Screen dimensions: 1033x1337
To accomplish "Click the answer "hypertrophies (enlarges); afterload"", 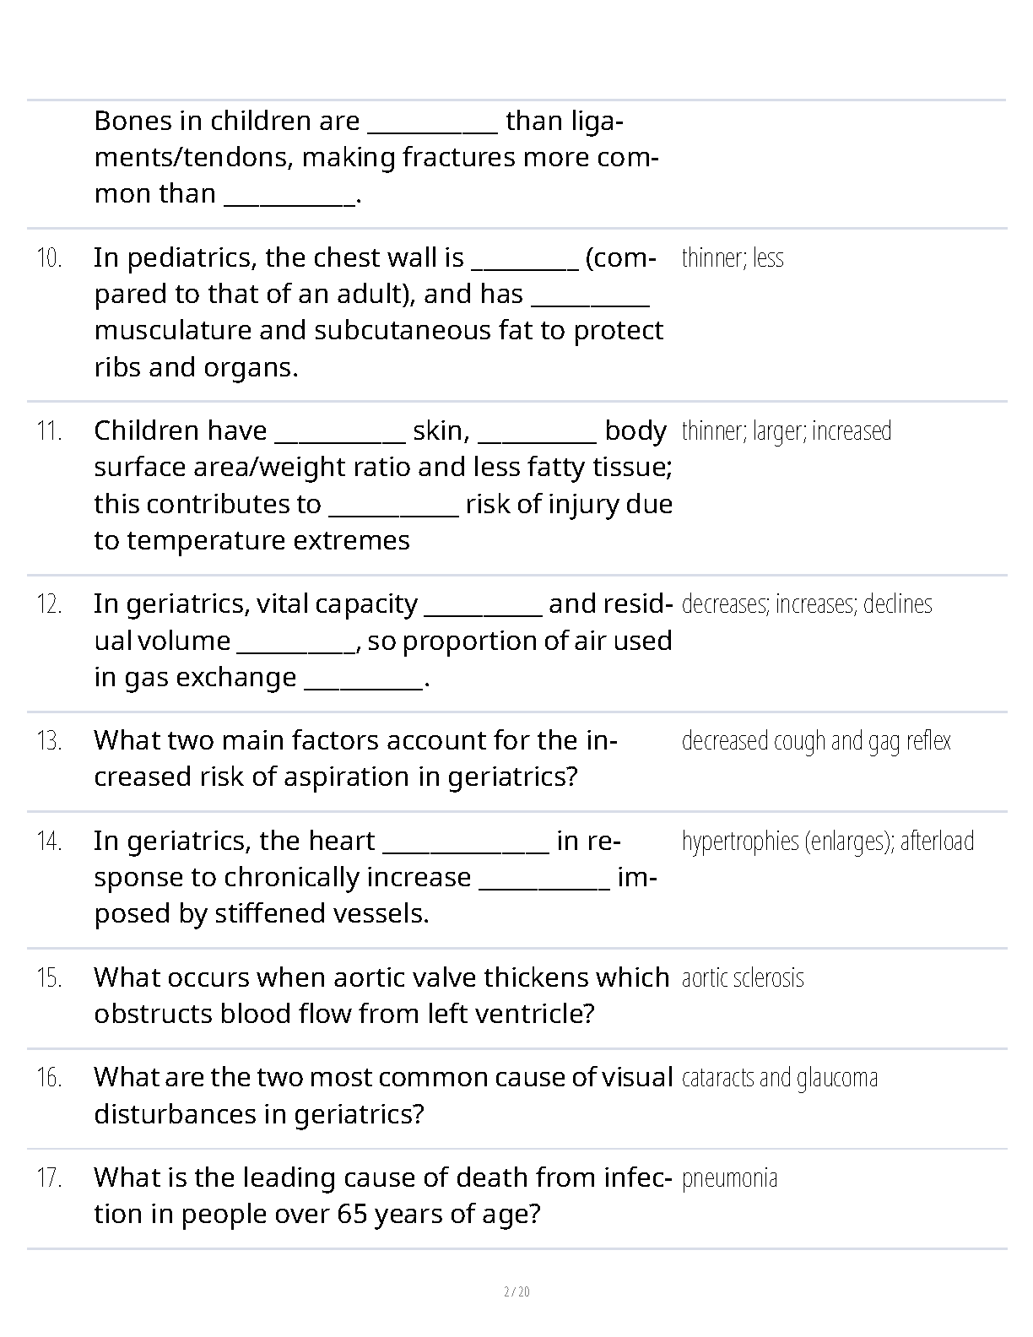I will 827,842.
